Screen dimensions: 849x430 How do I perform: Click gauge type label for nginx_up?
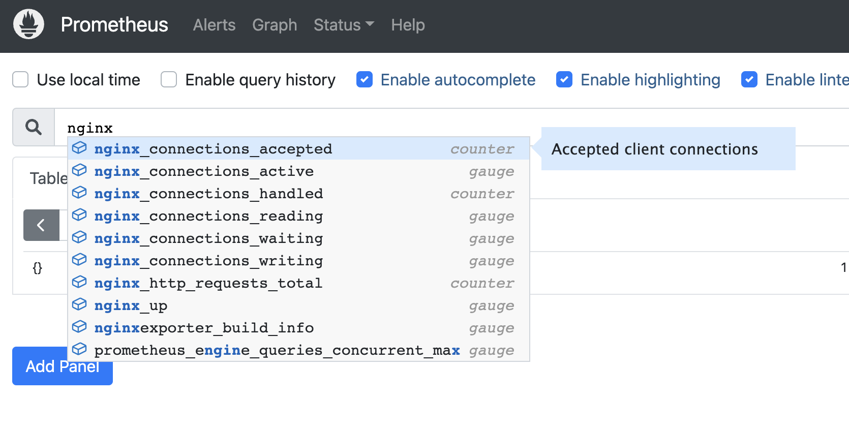[491, 305]
